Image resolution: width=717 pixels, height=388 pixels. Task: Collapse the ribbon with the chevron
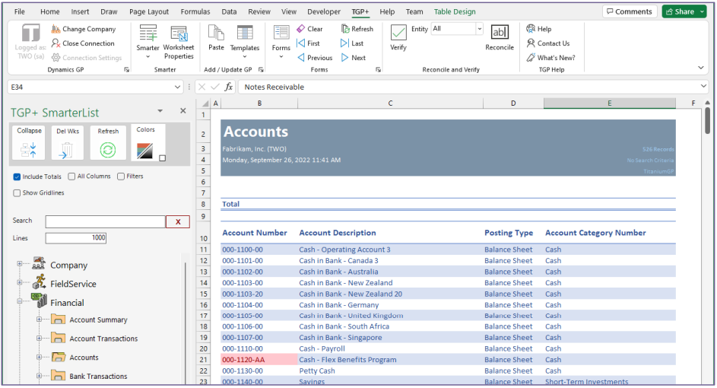[x=700, y=68]
